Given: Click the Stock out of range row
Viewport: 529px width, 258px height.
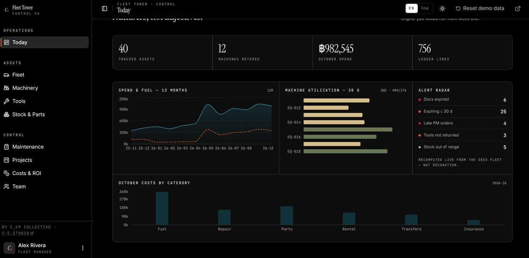Looking at the screenshot, I should coord(462,147).
